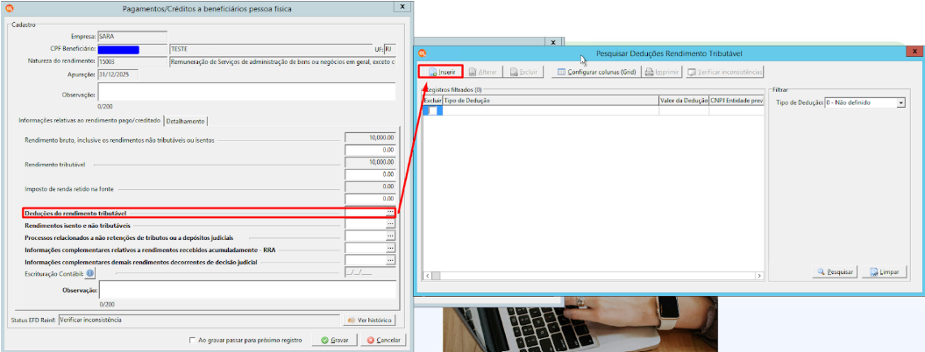Click the grid horizontal scrollbar
The width and height of the screenshot is (925, 352).
(x=594, y=276)
